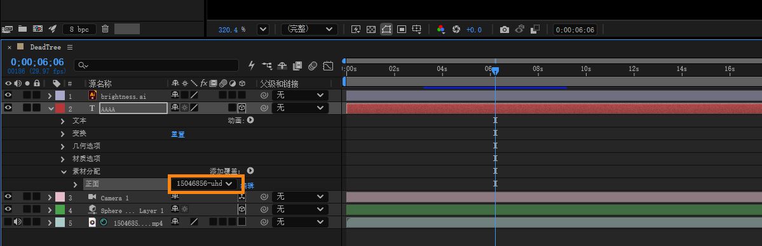Click the toggle mask and shape path visibility icon
This screenshot has width=762, height=246.
click(386, 30)
